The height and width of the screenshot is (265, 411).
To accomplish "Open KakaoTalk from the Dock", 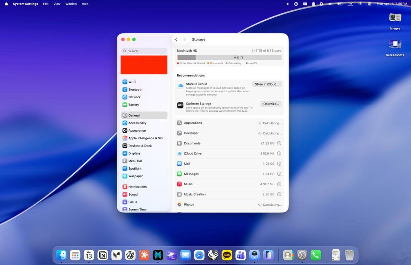I will (x=227, y=255).
